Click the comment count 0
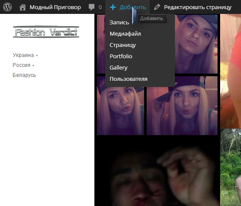Screen dimensions: 241x206 100,7
